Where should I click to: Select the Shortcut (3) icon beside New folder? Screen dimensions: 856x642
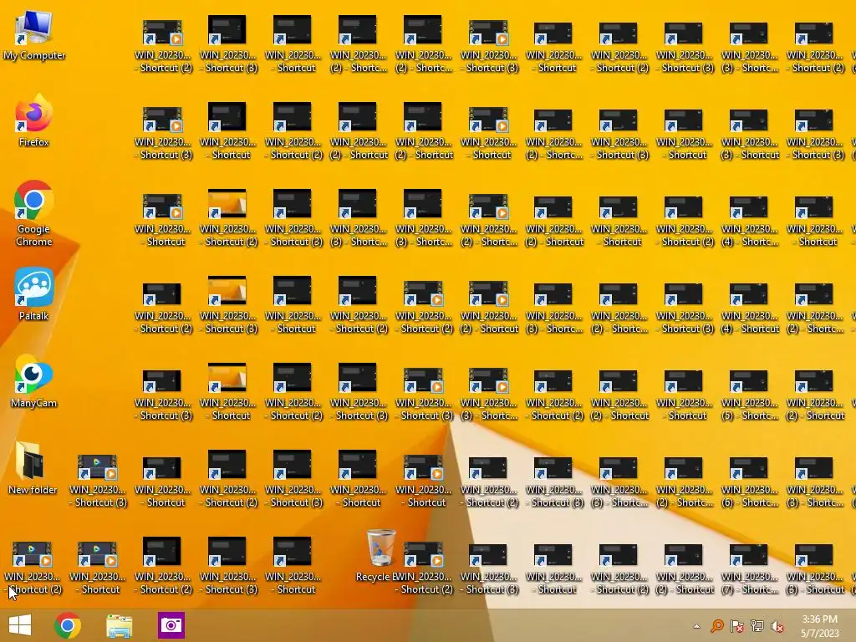click(98, 481)
